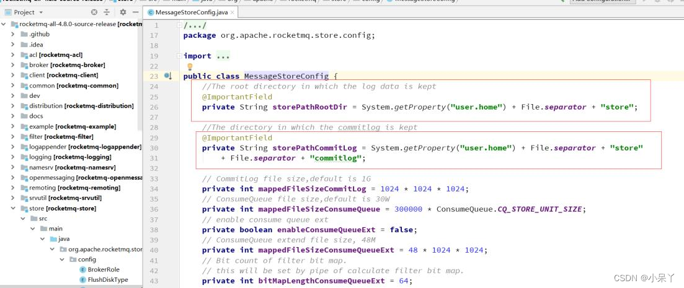This screenshot has width=684, height=288.
Task: Select the BrokerRole class name
Action: [104, 269]
